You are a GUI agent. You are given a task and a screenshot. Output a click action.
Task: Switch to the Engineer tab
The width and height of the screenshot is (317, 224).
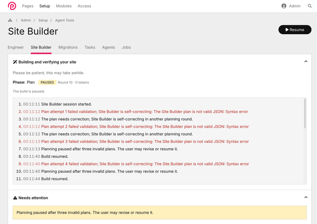point(16,47)
